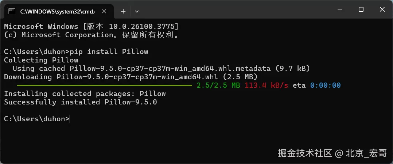Click the cursor after the last C:\Users\duhon> prompt
The width and height of the screenshot is (393, 164).
coord(70,119)
